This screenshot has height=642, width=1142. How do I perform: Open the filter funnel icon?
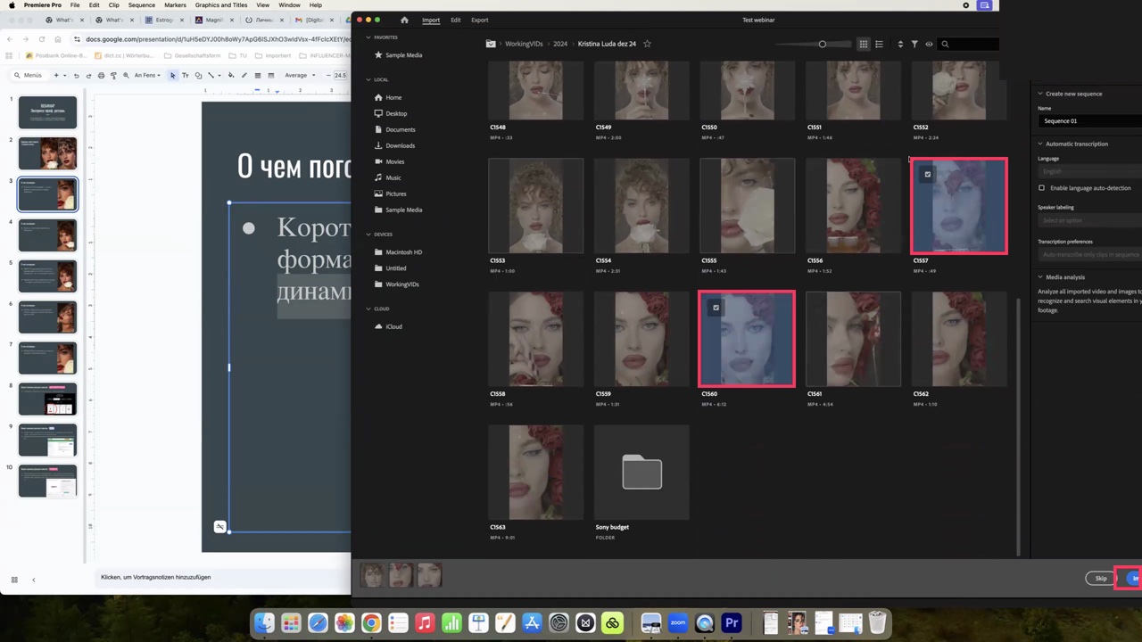(914, 44)
